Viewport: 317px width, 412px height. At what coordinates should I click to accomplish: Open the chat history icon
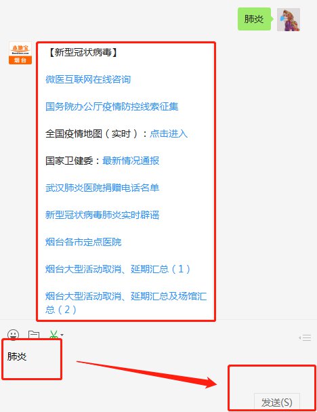click(x=305, y=337)
